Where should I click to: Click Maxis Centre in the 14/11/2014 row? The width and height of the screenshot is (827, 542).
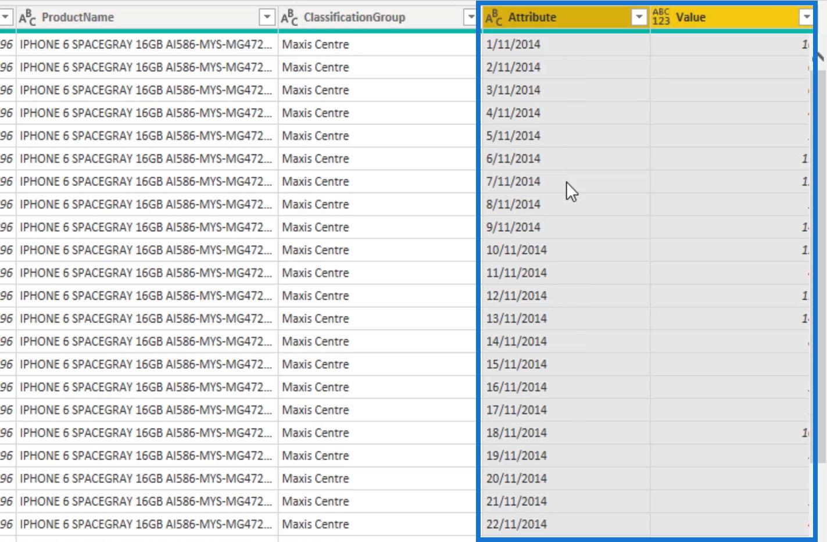(316, 342)
